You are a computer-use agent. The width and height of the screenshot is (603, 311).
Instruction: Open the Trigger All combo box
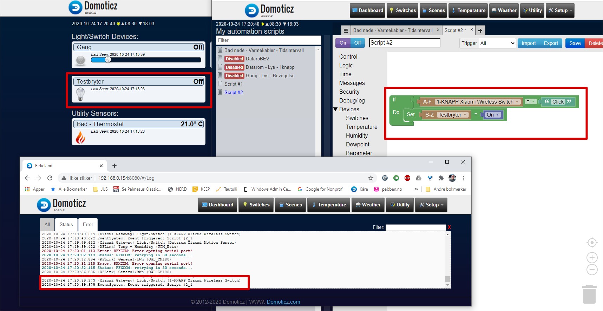(x=497, y=43)
